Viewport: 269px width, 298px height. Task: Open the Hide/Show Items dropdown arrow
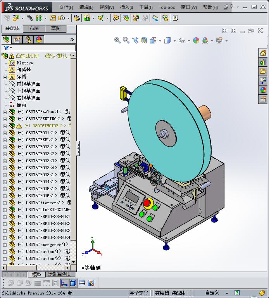tap(189, 41)
